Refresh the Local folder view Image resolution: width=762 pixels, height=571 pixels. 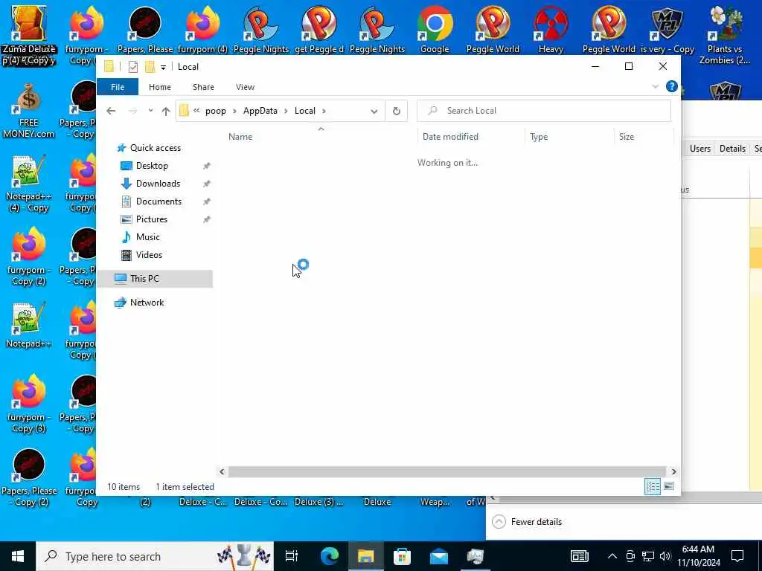(397, 112)
